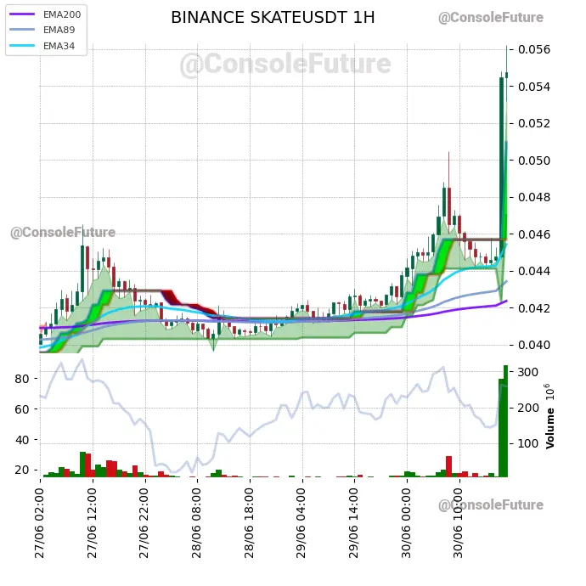Click the 28/06 18:00 time label

tap(250, 523)
